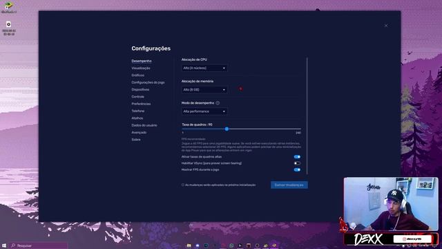Click the restart notice text beside Salvar
The width and height of the screenshot is (442, 249).
click(x=220, y=185)
